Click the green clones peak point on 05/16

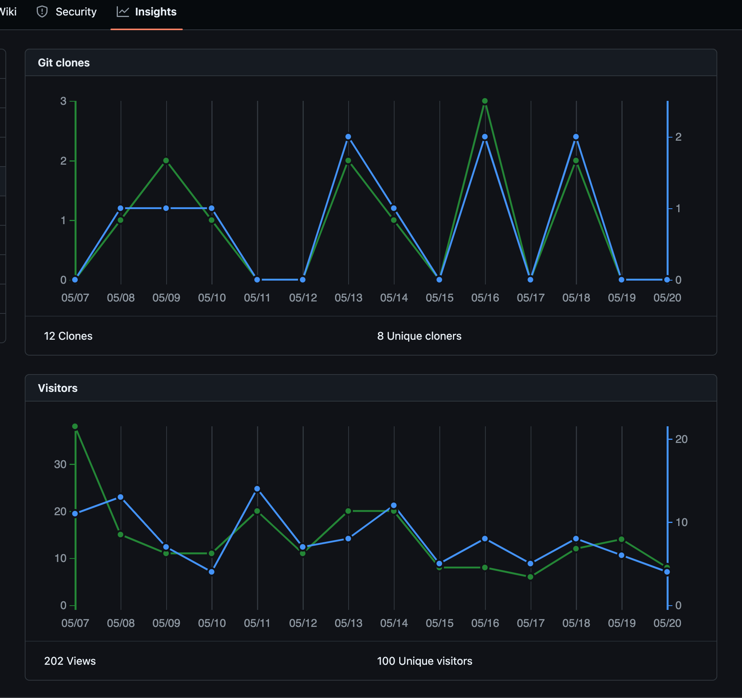pyautogui.click(x=485, y=101)
